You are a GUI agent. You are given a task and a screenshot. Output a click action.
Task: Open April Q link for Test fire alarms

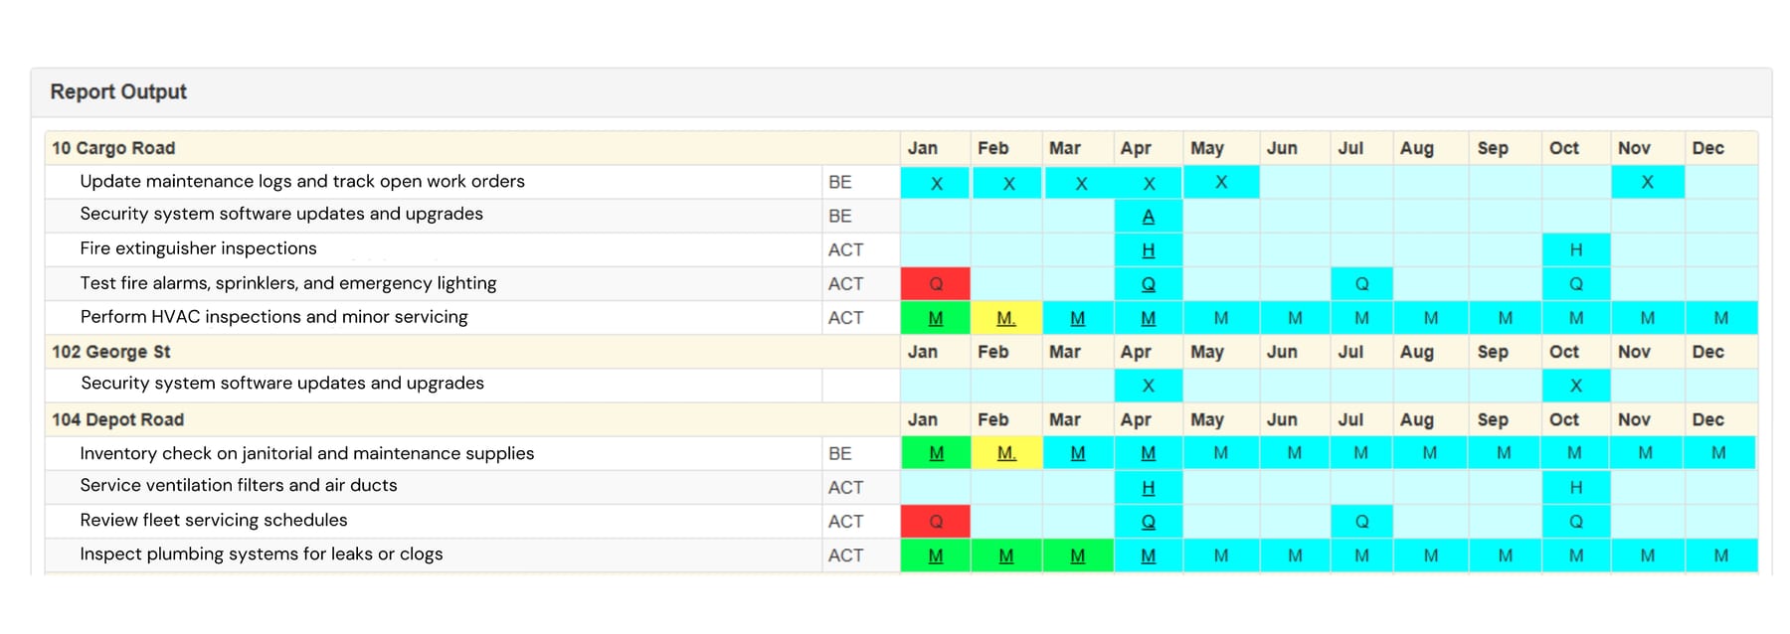[1148, 284]
